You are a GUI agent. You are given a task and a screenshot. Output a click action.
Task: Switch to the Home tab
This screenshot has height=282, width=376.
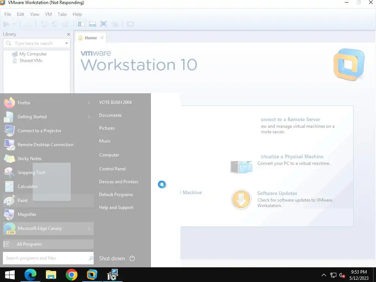91,38
